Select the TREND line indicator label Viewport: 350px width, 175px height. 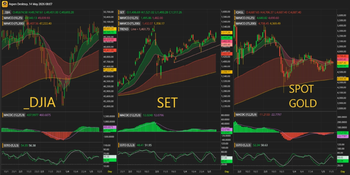pos(124,29)
